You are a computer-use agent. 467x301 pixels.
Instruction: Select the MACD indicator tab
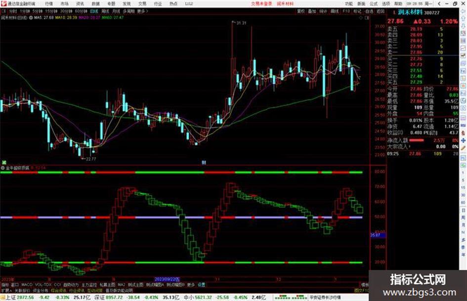pos(27,285)
